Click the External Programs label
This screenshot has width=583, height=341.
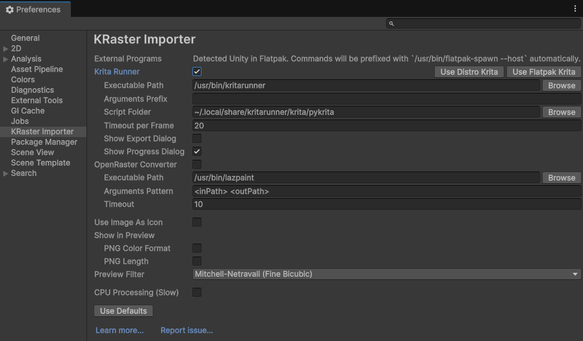tap(128, 58)
